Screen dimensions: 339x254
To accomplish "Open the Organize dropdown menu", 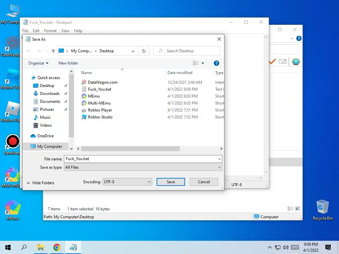I will point(38,63).
